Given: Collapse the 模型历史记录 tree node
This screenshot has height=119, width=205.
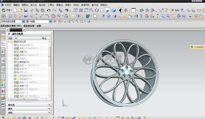Looking at the screenshot, I should [x=9, y=41].
